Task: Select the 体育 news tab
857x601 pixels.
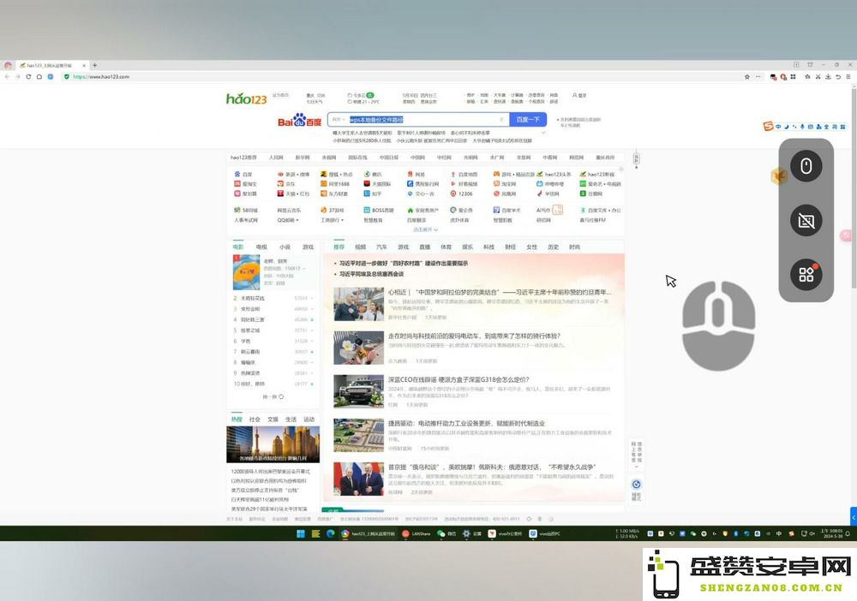Action: [446, 247]
